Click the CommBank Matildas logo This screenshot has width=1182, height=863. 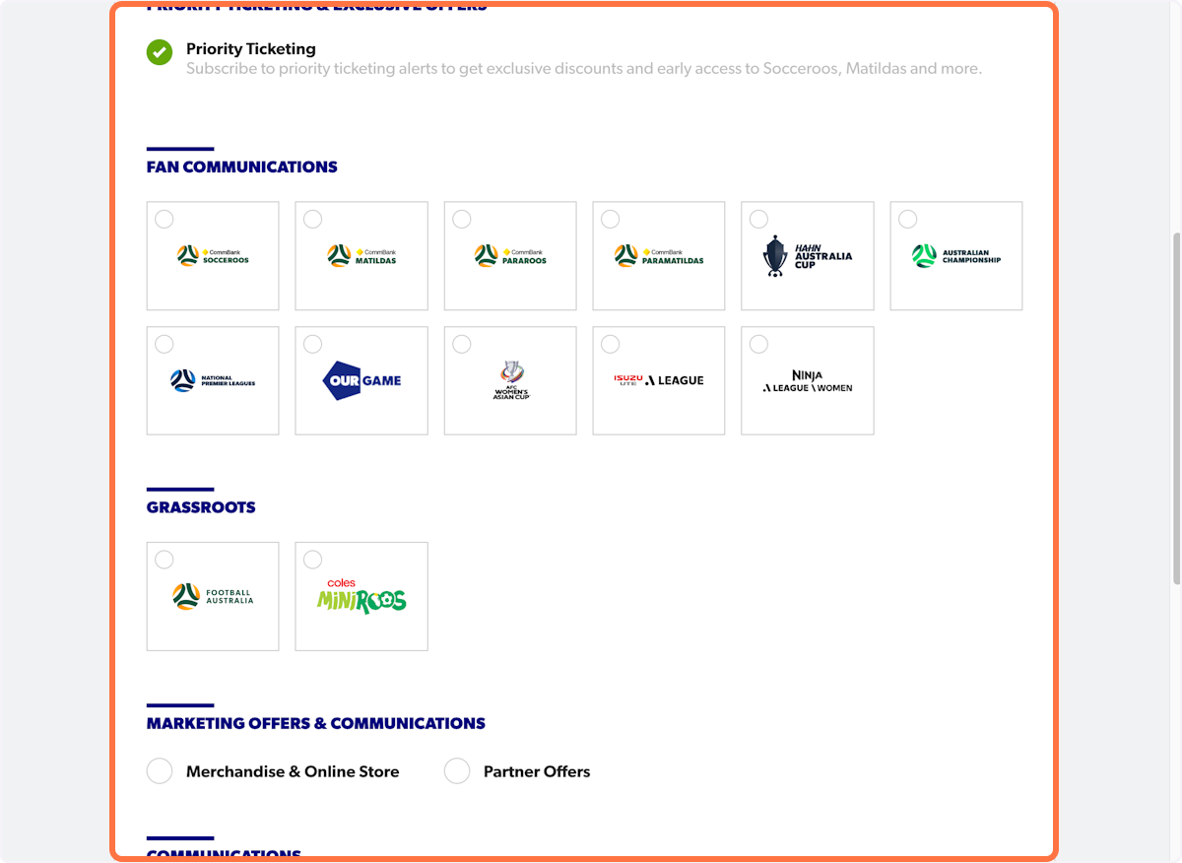coord(361,256)
